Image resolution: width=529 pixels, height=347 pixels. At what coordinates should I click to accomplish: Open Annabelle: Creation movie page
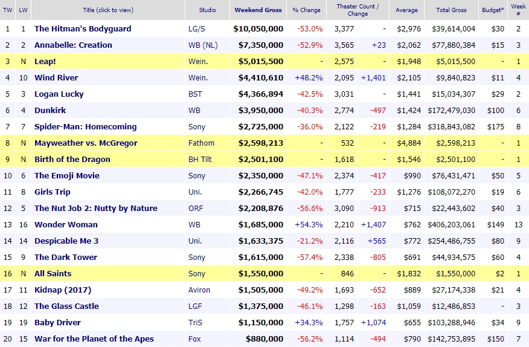[73, 45]
